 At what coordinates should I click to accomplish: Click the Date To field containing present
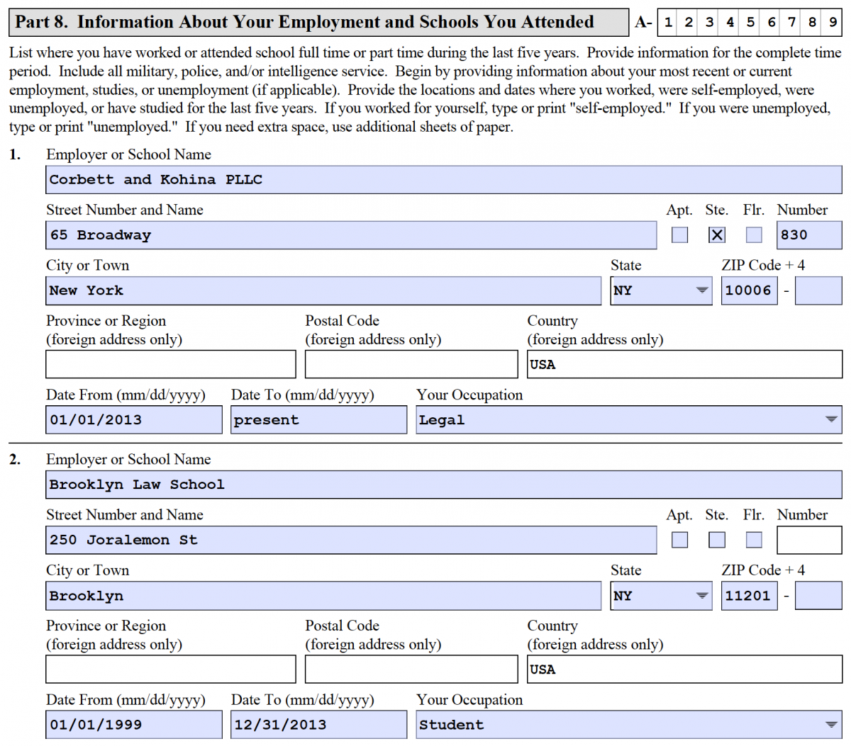pos(318,419)
